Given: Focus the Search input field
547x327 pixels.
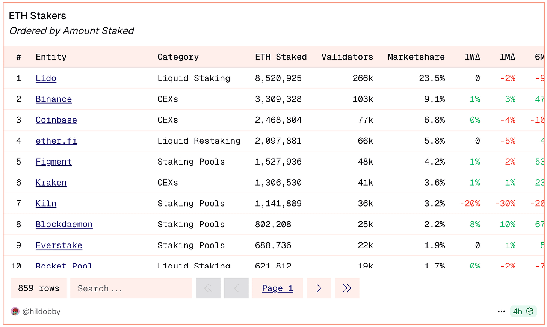Looking at the screenshot, I should [131, 288].
